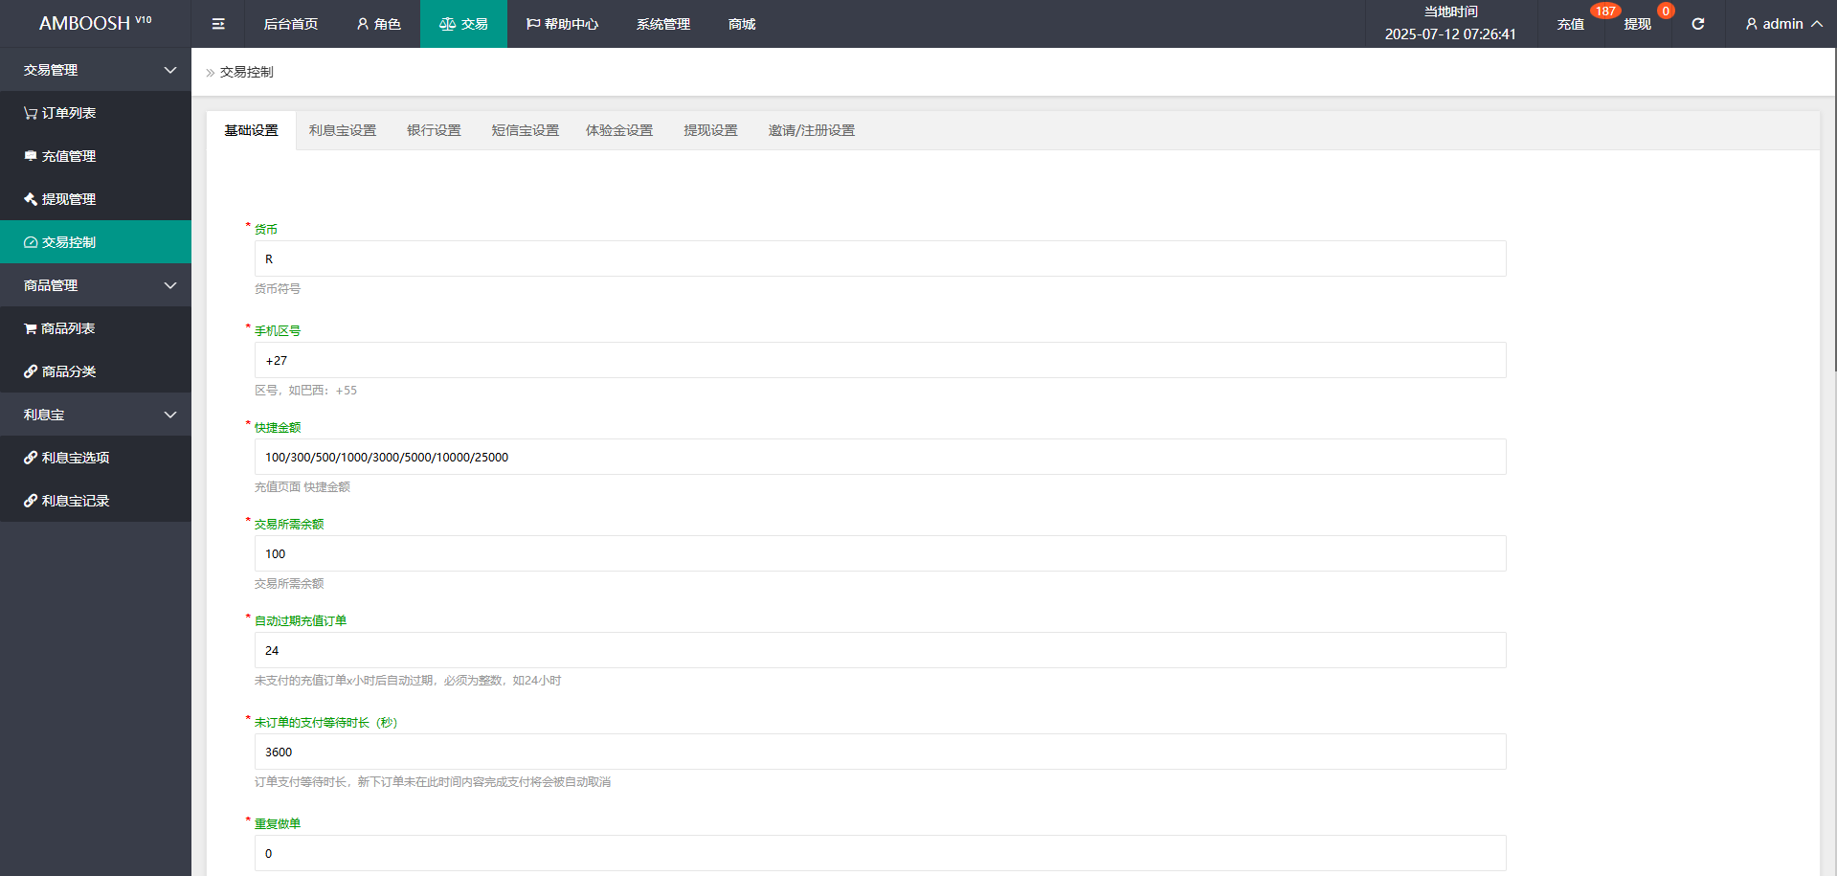Switch to the 利息宝设置 tab
This screenshot has height=876, width=1837.
pos(343,130)
